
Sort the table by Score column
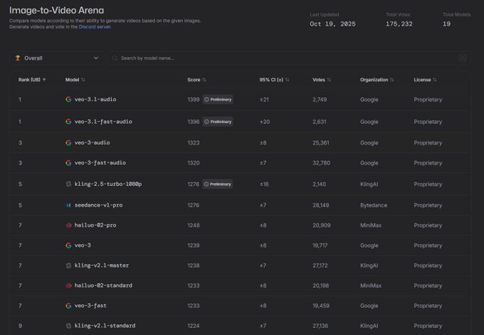point(196,80)
